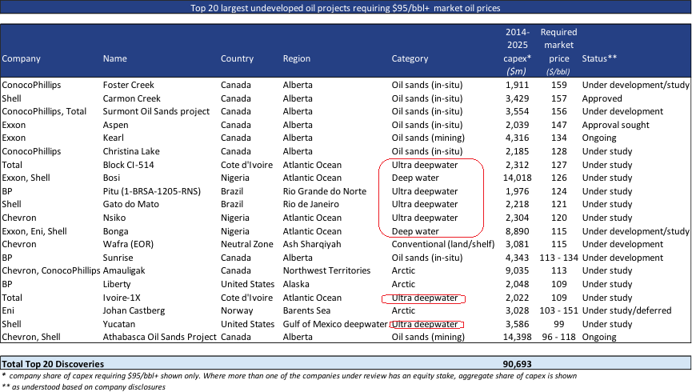Click the Liberty project name
Image resolution: width=692 pixels, height=392 pixels.
(117, 284)
